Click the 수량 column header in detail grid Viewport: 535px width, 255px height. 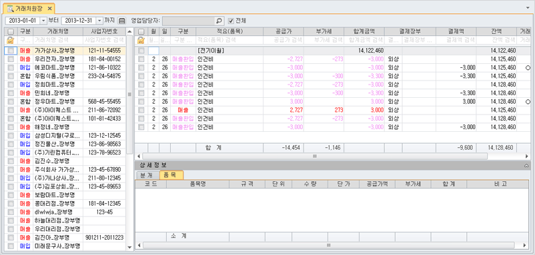point(310,184)
